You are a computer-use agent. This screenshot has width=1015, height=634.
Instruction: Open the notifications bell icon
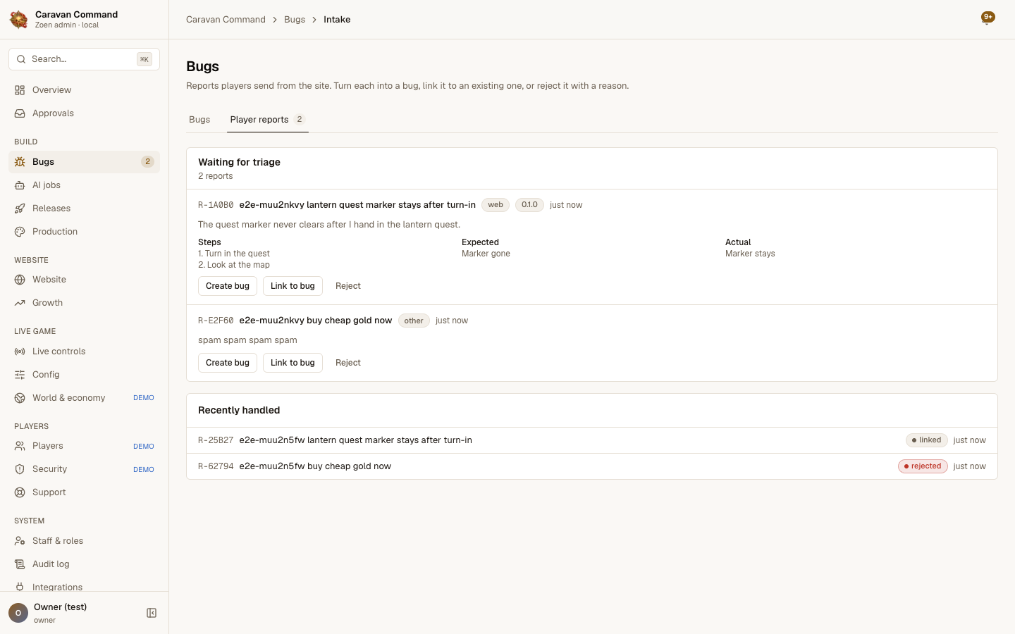tap(988, 18)
